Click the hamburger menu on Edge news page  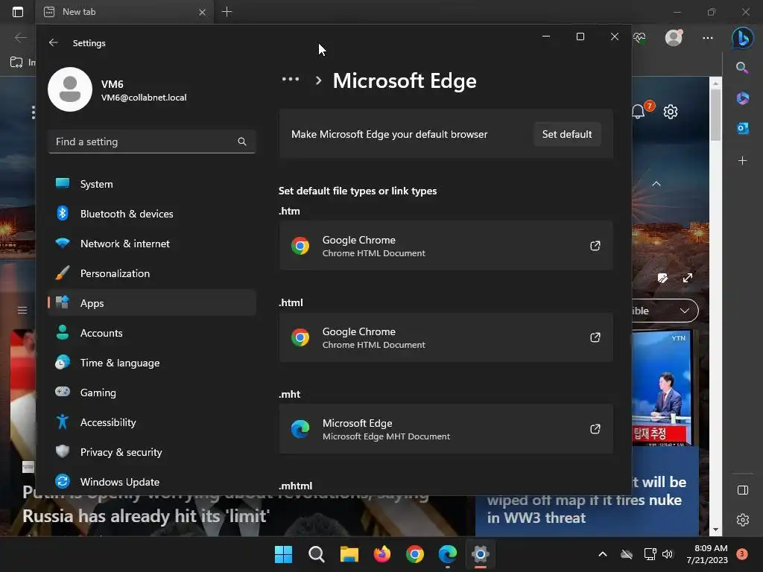tap(22, 310)
